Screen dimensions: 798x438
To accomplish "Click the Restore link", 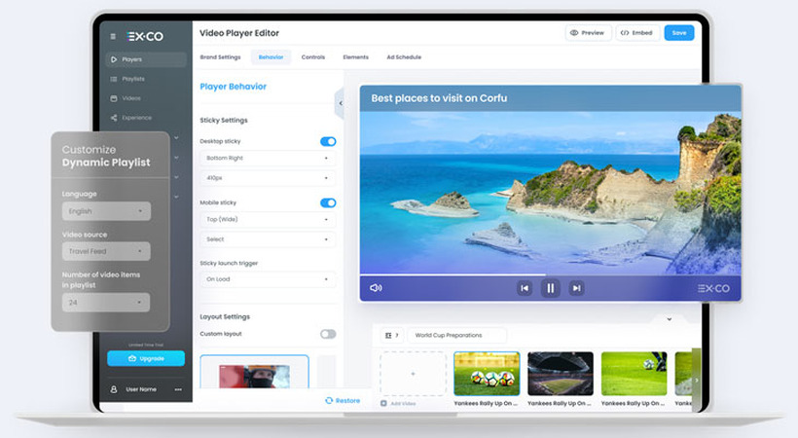I will (x=343, y=401).
